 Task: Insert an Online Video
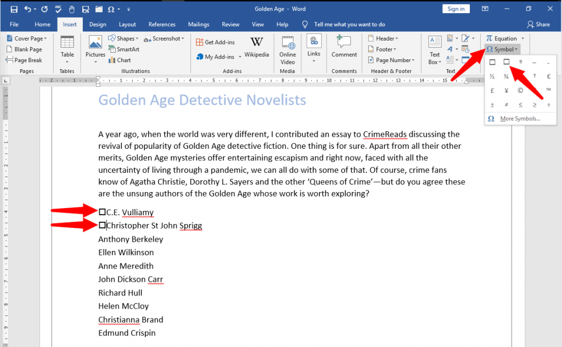(288, 50)
